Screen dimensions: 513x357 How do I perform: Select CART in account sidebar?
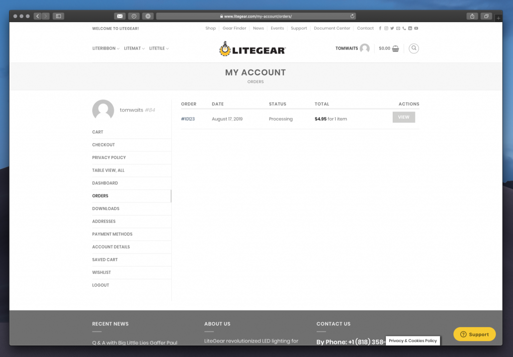coord(131,132)
